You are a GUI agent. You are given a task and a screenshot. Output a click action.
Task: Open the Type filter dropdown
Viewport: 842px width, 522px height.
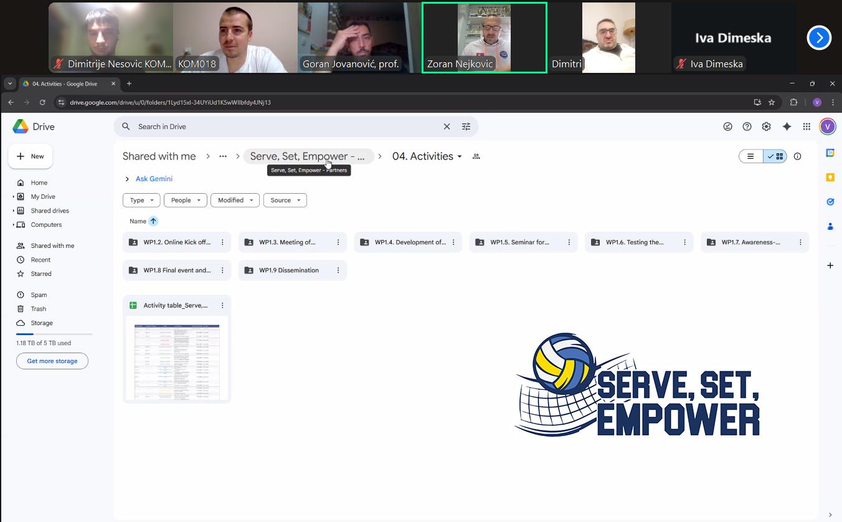[141, 200]
